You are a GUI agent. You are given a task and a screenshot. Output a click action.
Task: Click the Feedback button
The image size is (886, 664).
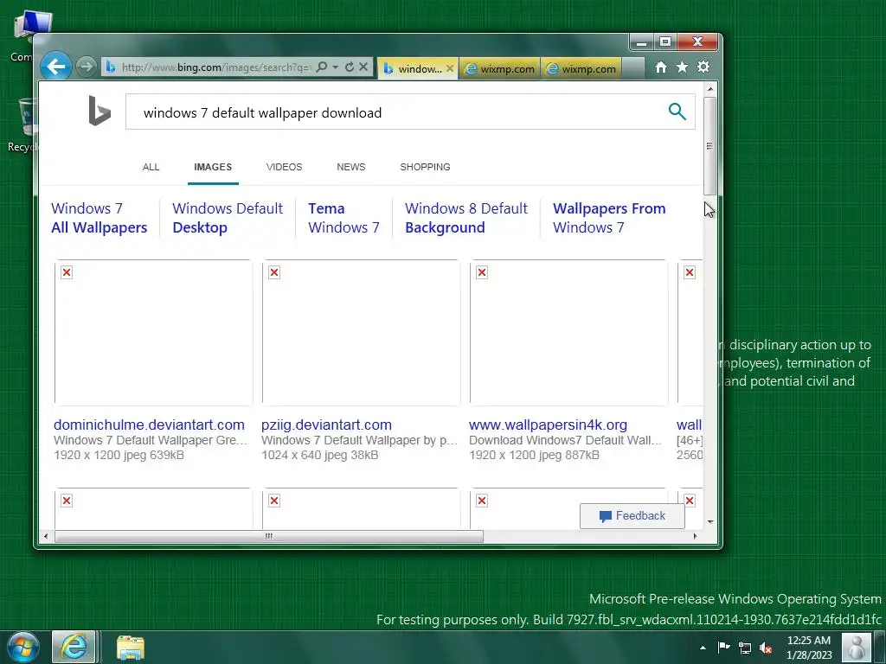coord(632,515)
